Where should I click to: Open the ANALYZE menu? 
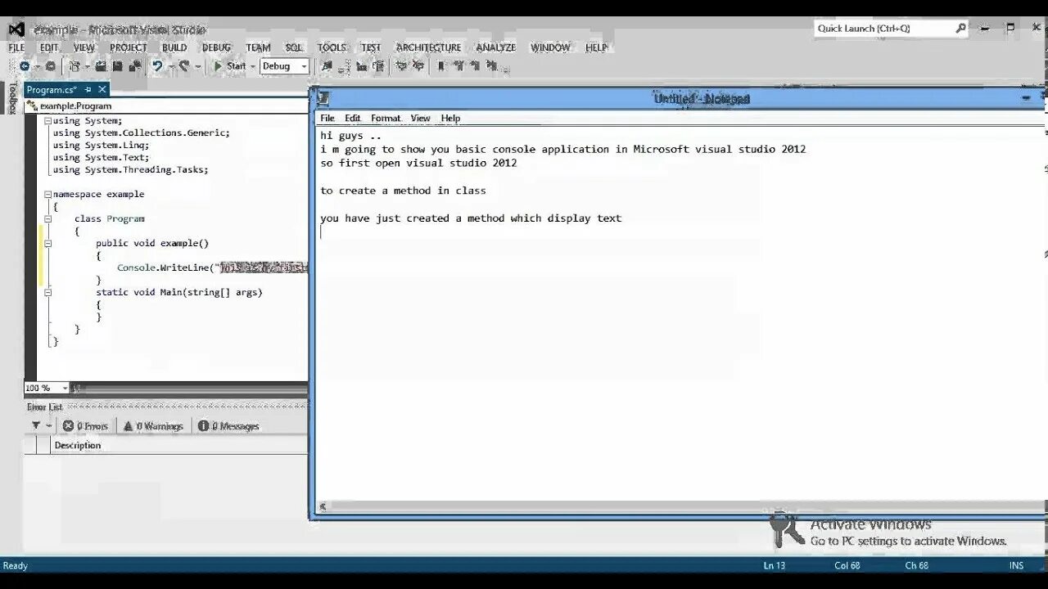coord(496,47)
